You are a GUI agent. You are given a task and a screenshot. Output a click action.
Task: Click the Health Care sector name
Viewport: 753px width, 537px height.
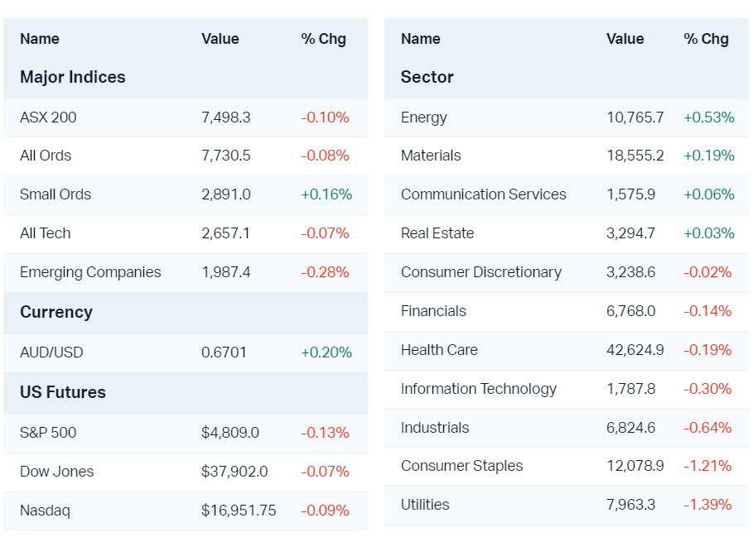(439, 350)
